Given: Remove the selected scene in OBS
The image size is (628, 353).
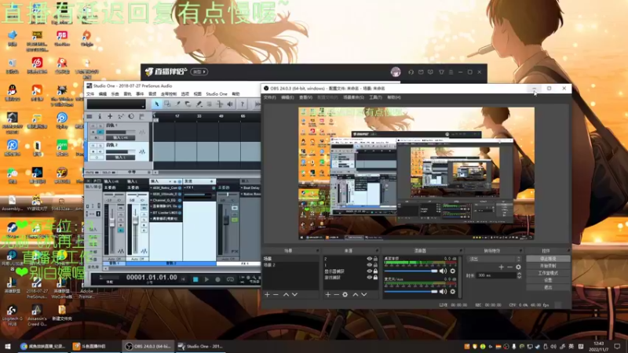Looking at the screenshot, I should click(x=276, y=295).
